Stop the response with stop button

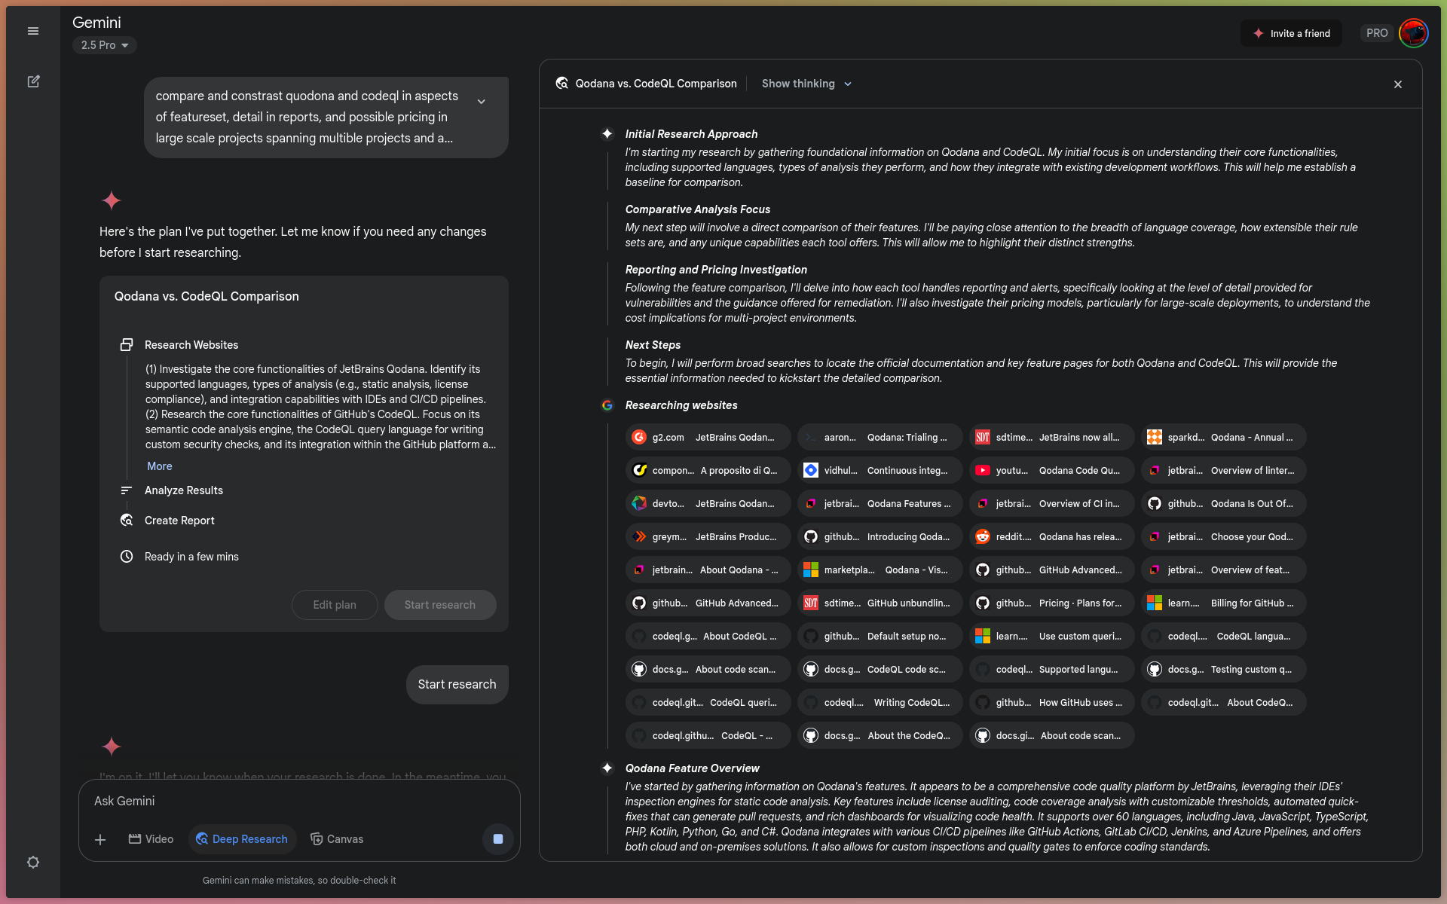pos(498,839)
